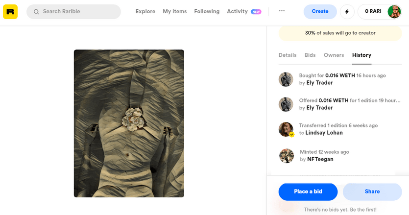Open the three-dot more options menu

click(282, 11)
